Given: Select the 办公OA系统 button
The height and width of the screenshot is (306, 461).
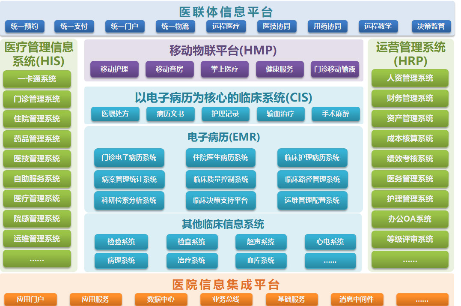Looking at the screenshot, I should [x=410, y=219].
